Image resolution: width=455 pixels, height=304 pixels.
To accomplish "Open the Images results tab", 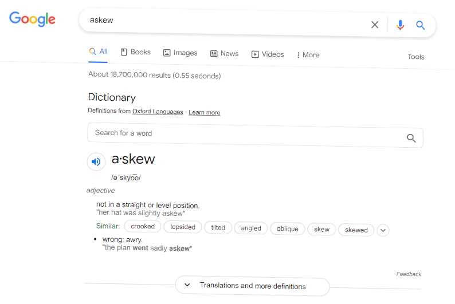I will (x=180, y=53).
